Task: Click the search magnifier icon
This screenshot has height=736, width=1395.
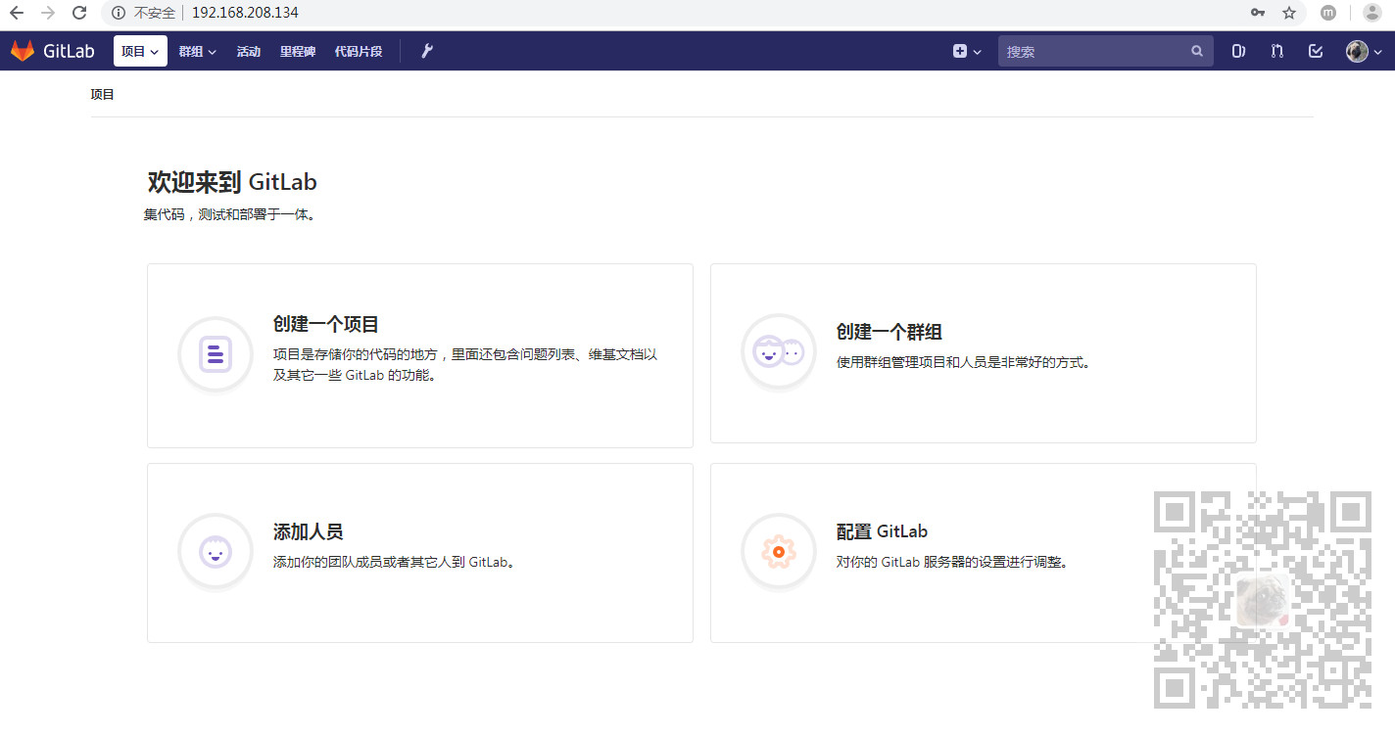Action: coord(1197,51)
